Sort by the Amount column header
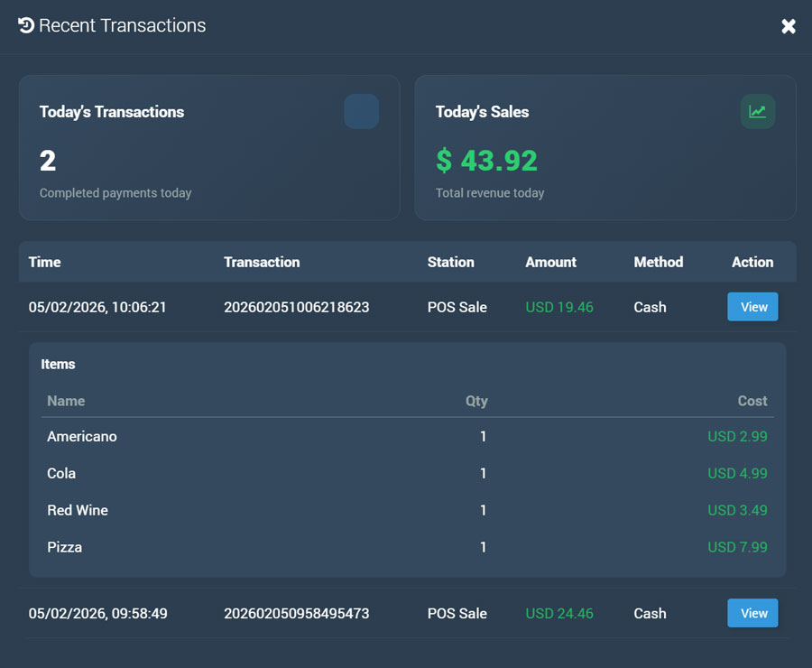Screen dimensions: 812x668 (x=550, y=262)
